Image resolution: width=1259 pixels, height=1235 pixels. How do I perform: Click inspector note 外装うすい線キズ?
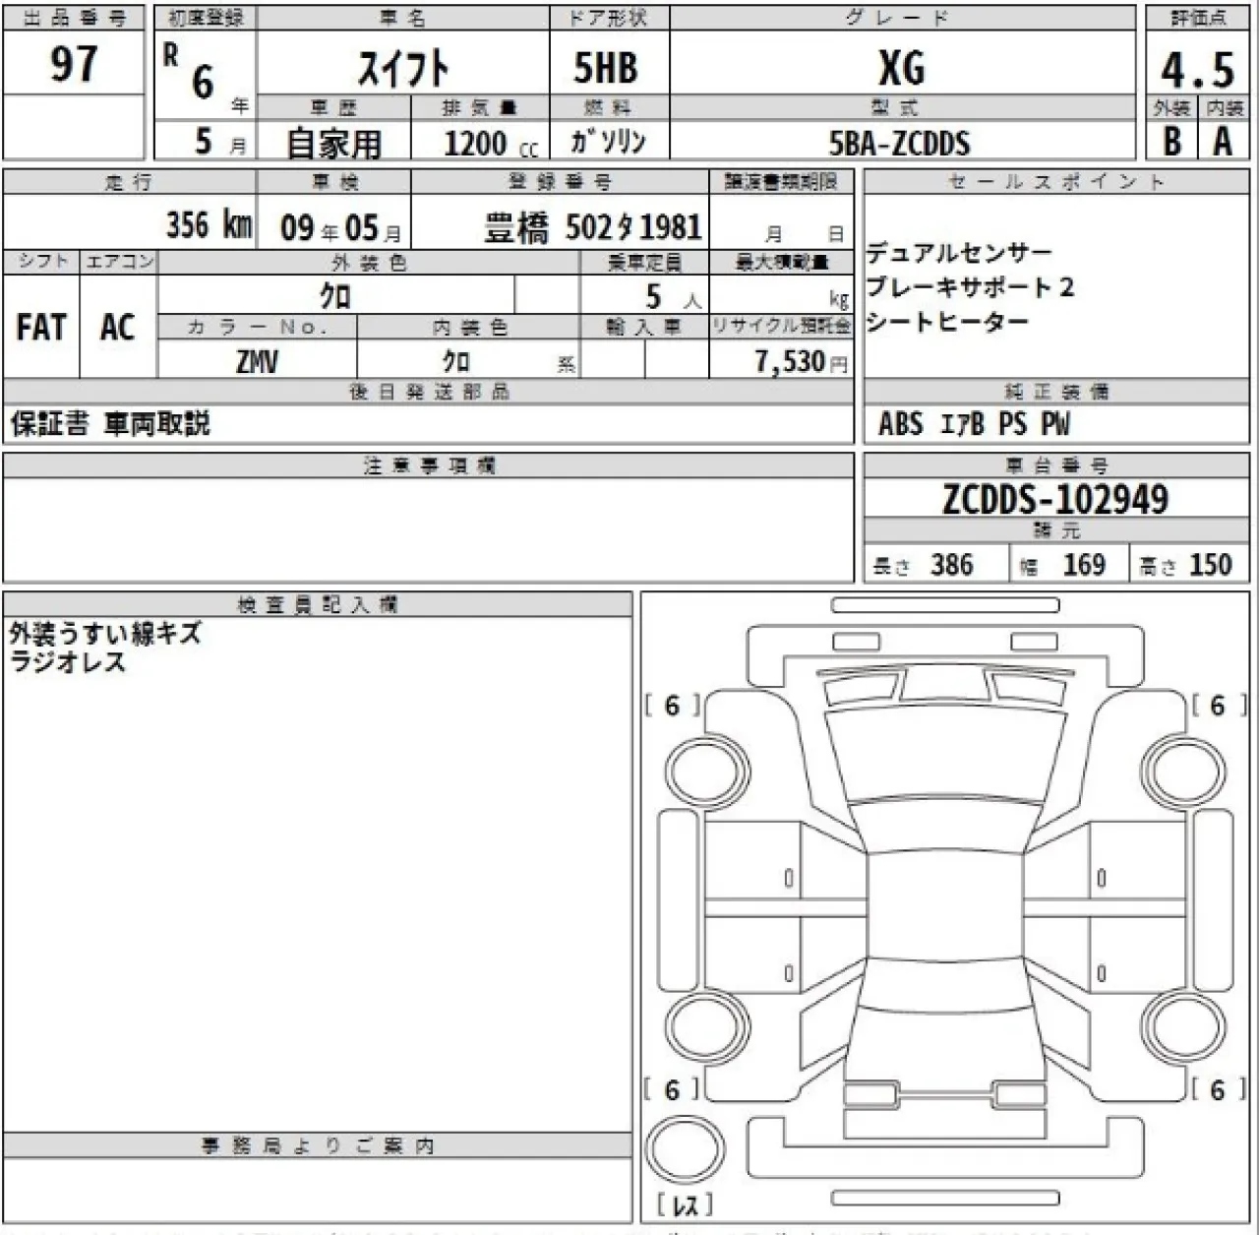coord(105,634)
